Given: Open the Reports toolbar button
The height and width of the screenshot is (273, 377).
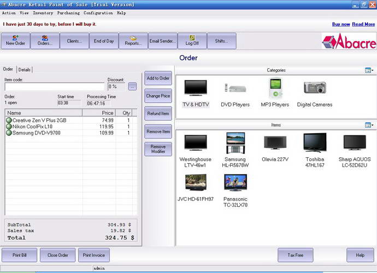Looking at the screenshot, I should click(133, 41).
